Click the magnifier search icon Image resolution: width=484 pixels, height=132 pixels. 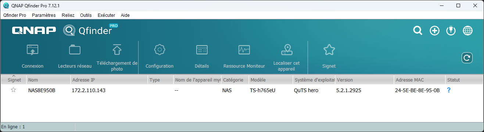[x=418, y=31]
